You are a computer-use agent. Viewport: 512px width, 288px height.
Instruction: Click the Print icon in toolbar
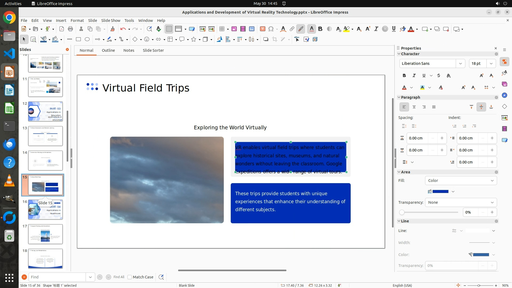[70, 29]
